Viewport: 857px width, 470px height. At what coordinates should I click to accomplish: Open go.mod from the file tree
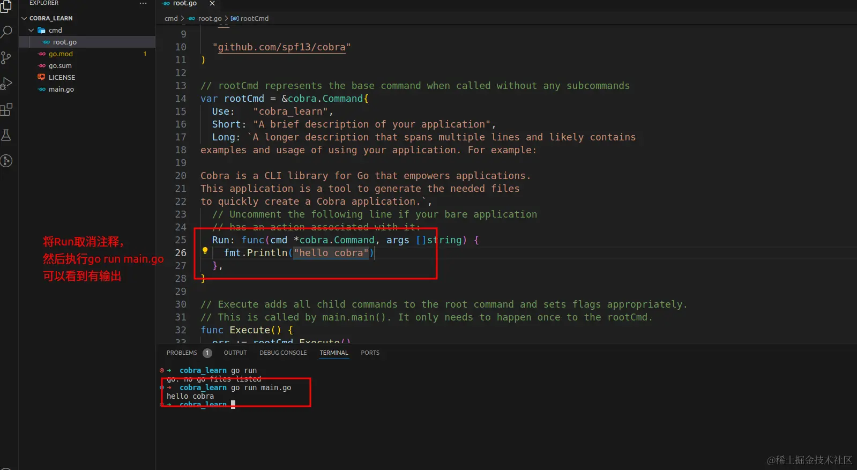point(87,54)
